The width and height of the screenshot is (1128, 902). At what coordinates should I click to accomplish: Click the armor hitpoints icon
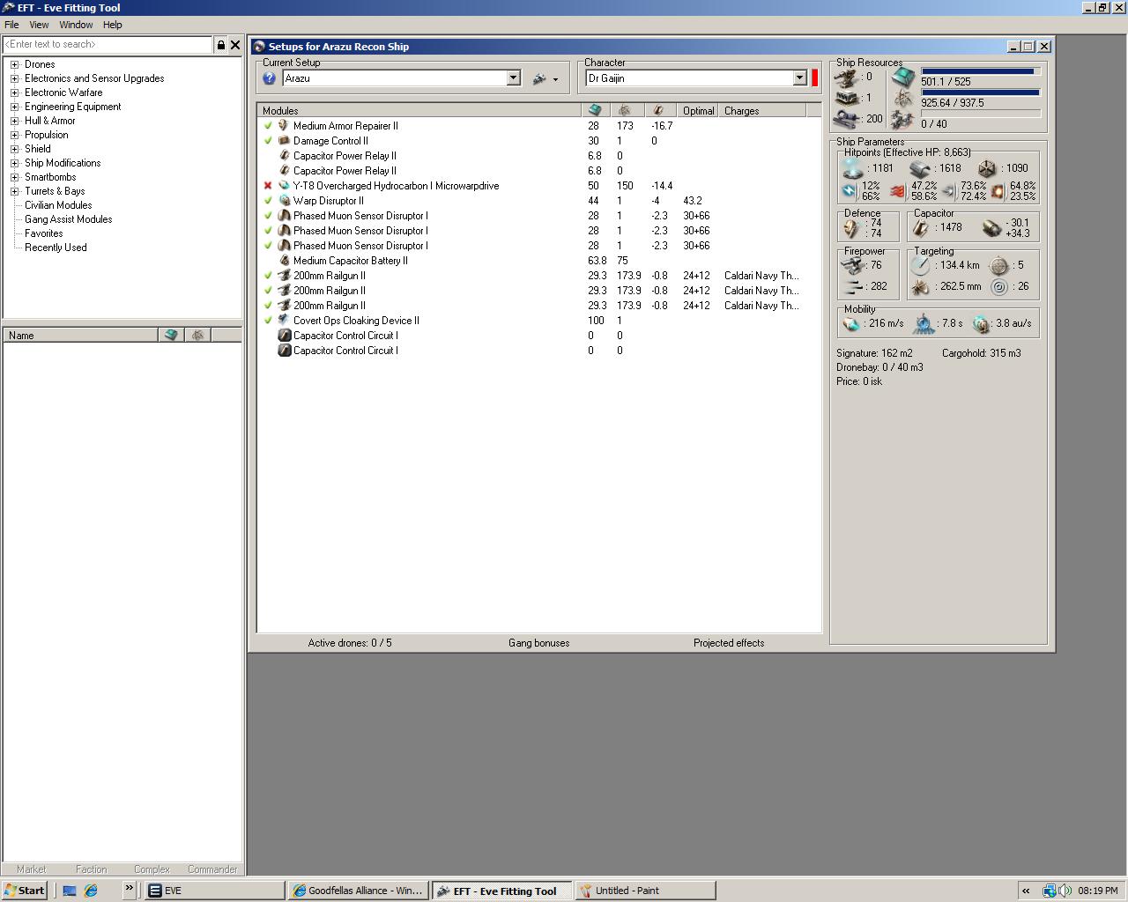click(920, 168)
